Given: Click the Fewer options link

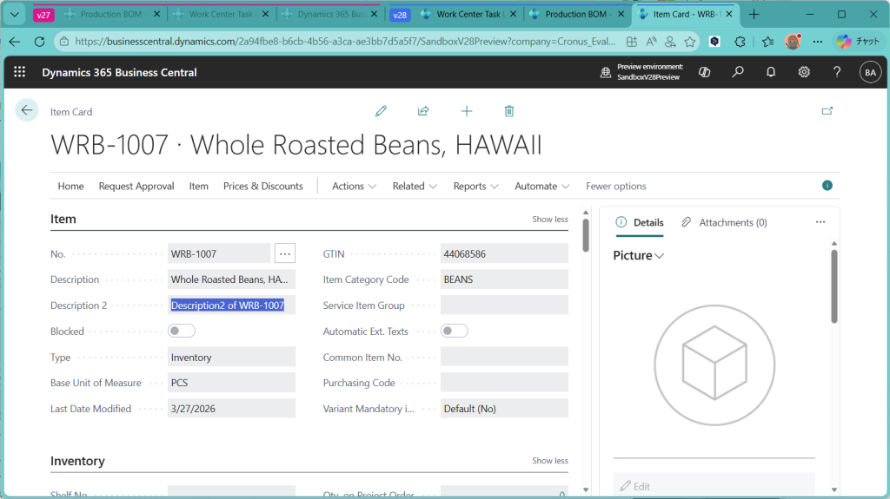Looking at the screenshot, I should (x=615, y=186).
